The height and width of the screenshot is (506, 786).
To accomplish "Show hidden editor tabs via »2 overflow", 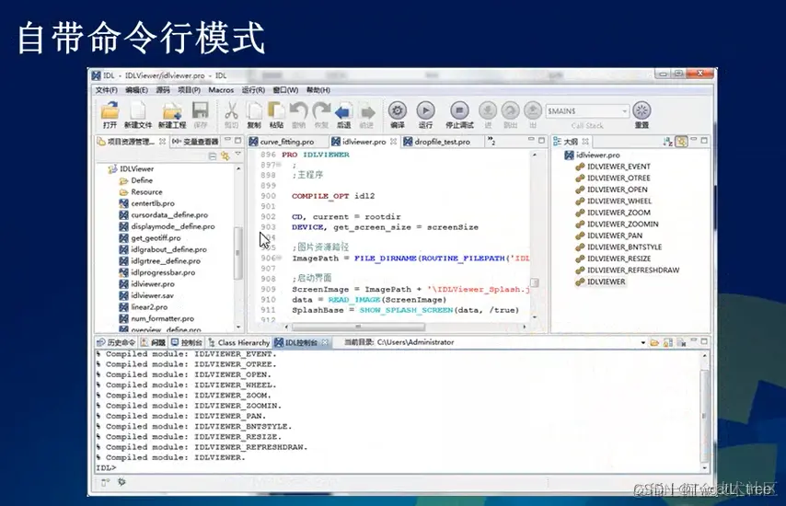I will 491,142.
